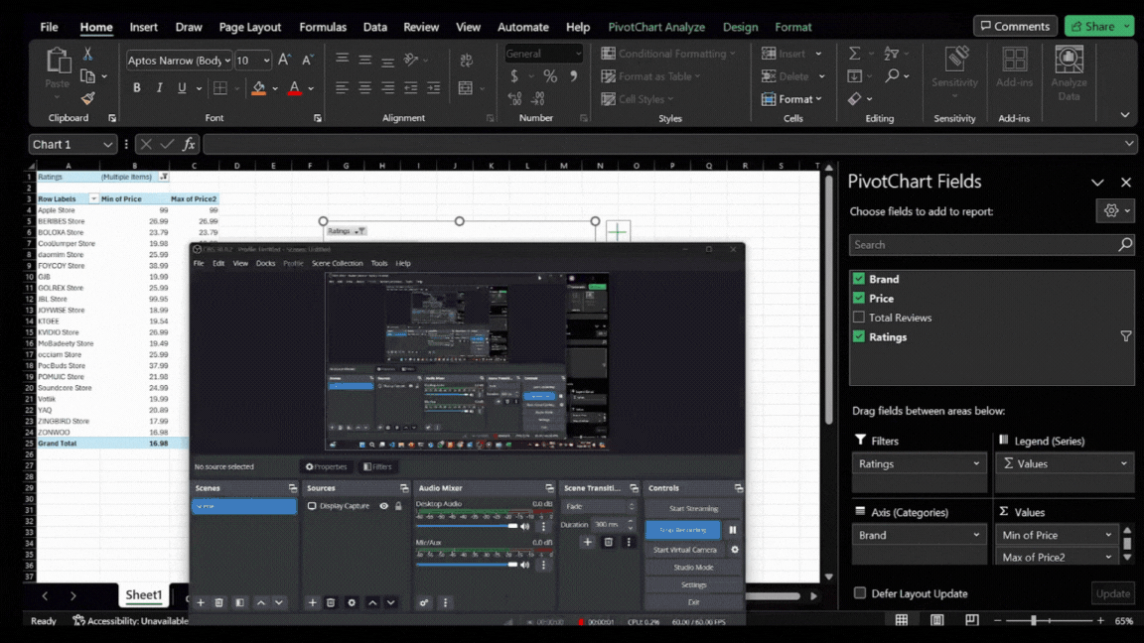Viewport: 1144px width, 643px height.
Task: Expand the Name Box dropdown showing Chart 1
Action: coord(107,144)
